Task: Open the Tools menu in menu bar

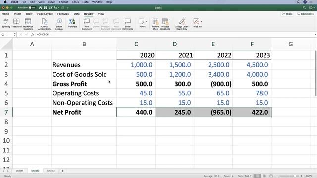Action: coord(75,2)
